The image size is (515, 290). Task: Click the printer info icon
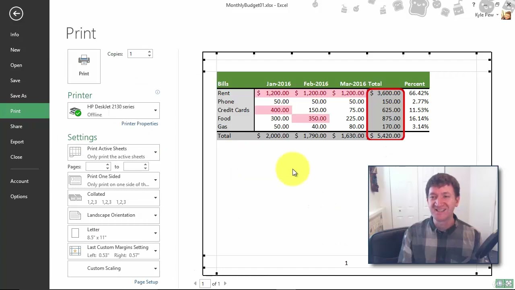point(158,92)
